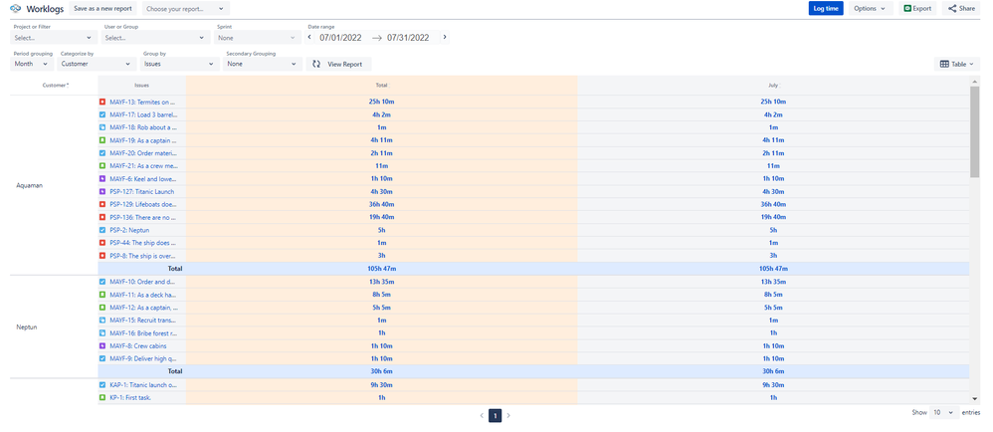Click the July column header
993x432 pixels.
[773, 85]
